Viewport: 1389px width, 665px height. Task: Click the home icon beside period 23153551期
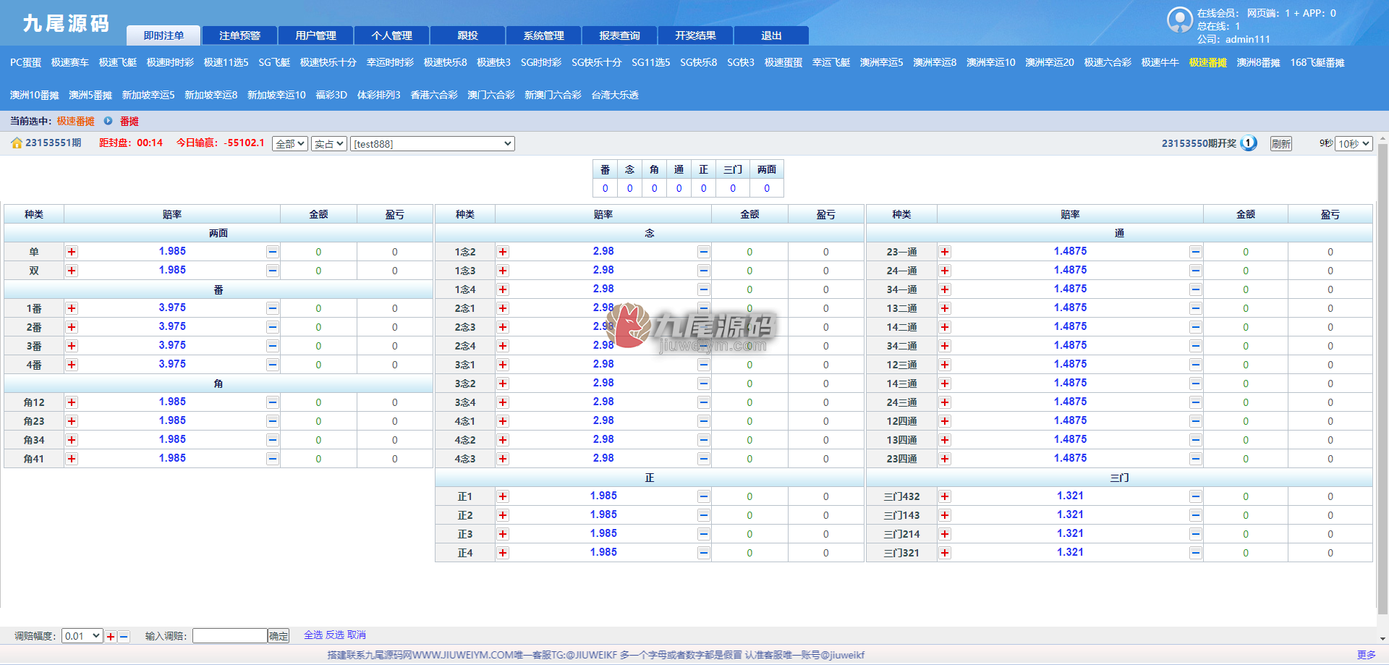point(17,143)
